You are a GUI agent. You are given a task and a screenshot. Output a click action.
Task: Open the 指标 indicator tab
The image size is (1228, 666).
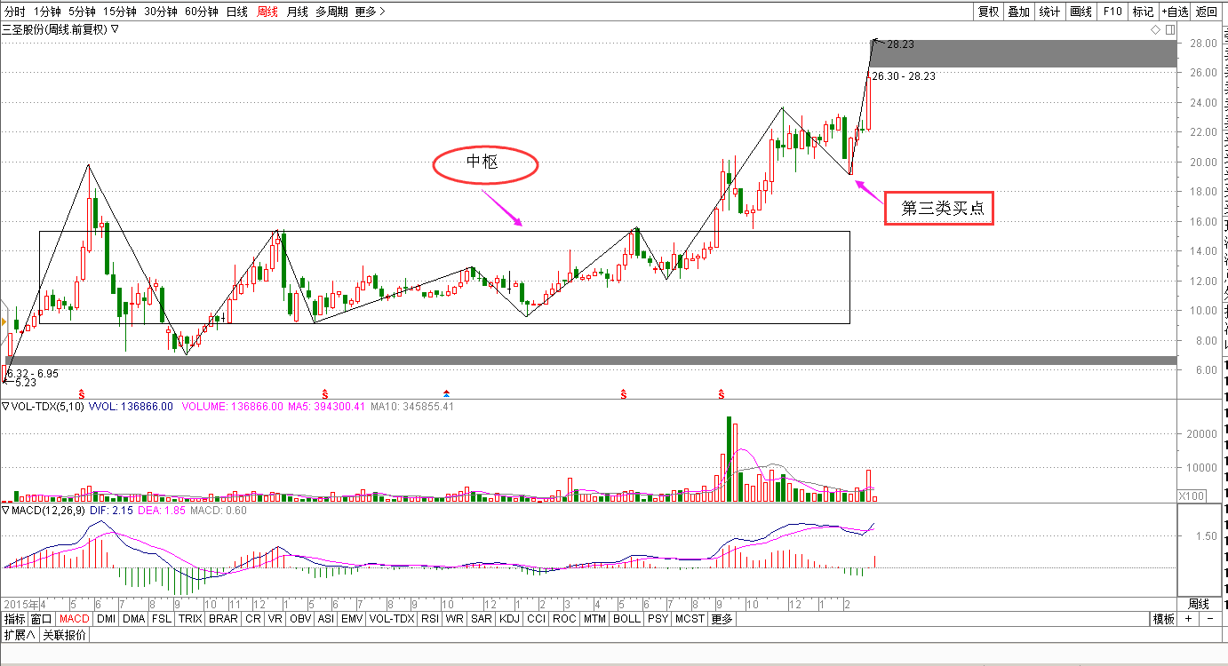click(14, 619)
